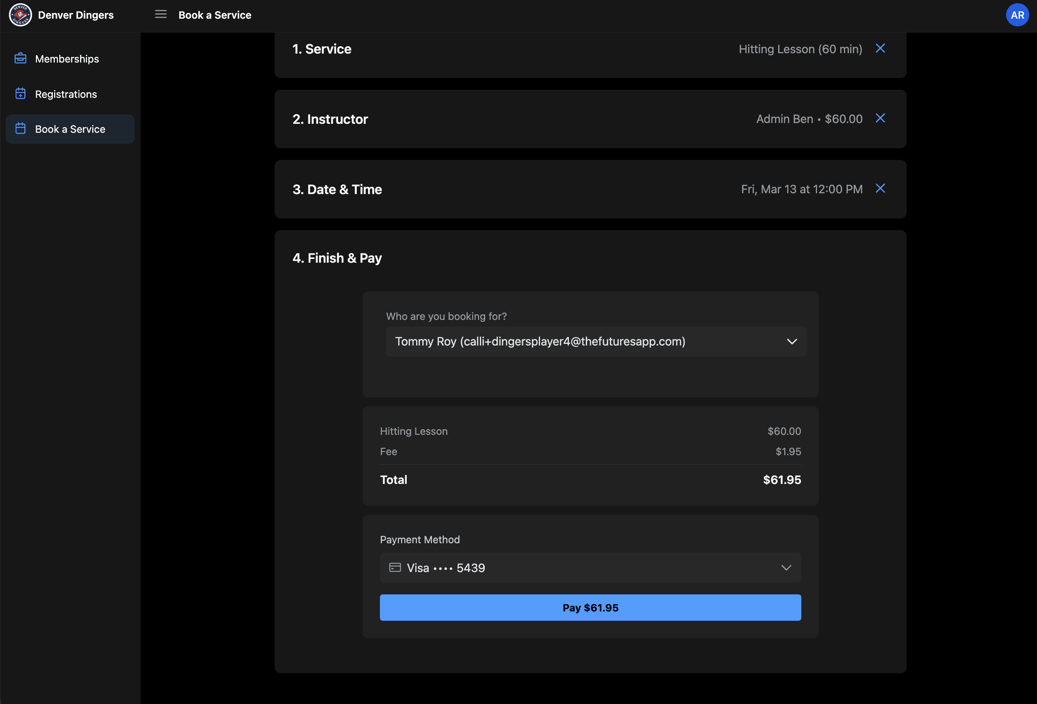
Task: Expand the payment method chevron
Action: click(786, 568)
